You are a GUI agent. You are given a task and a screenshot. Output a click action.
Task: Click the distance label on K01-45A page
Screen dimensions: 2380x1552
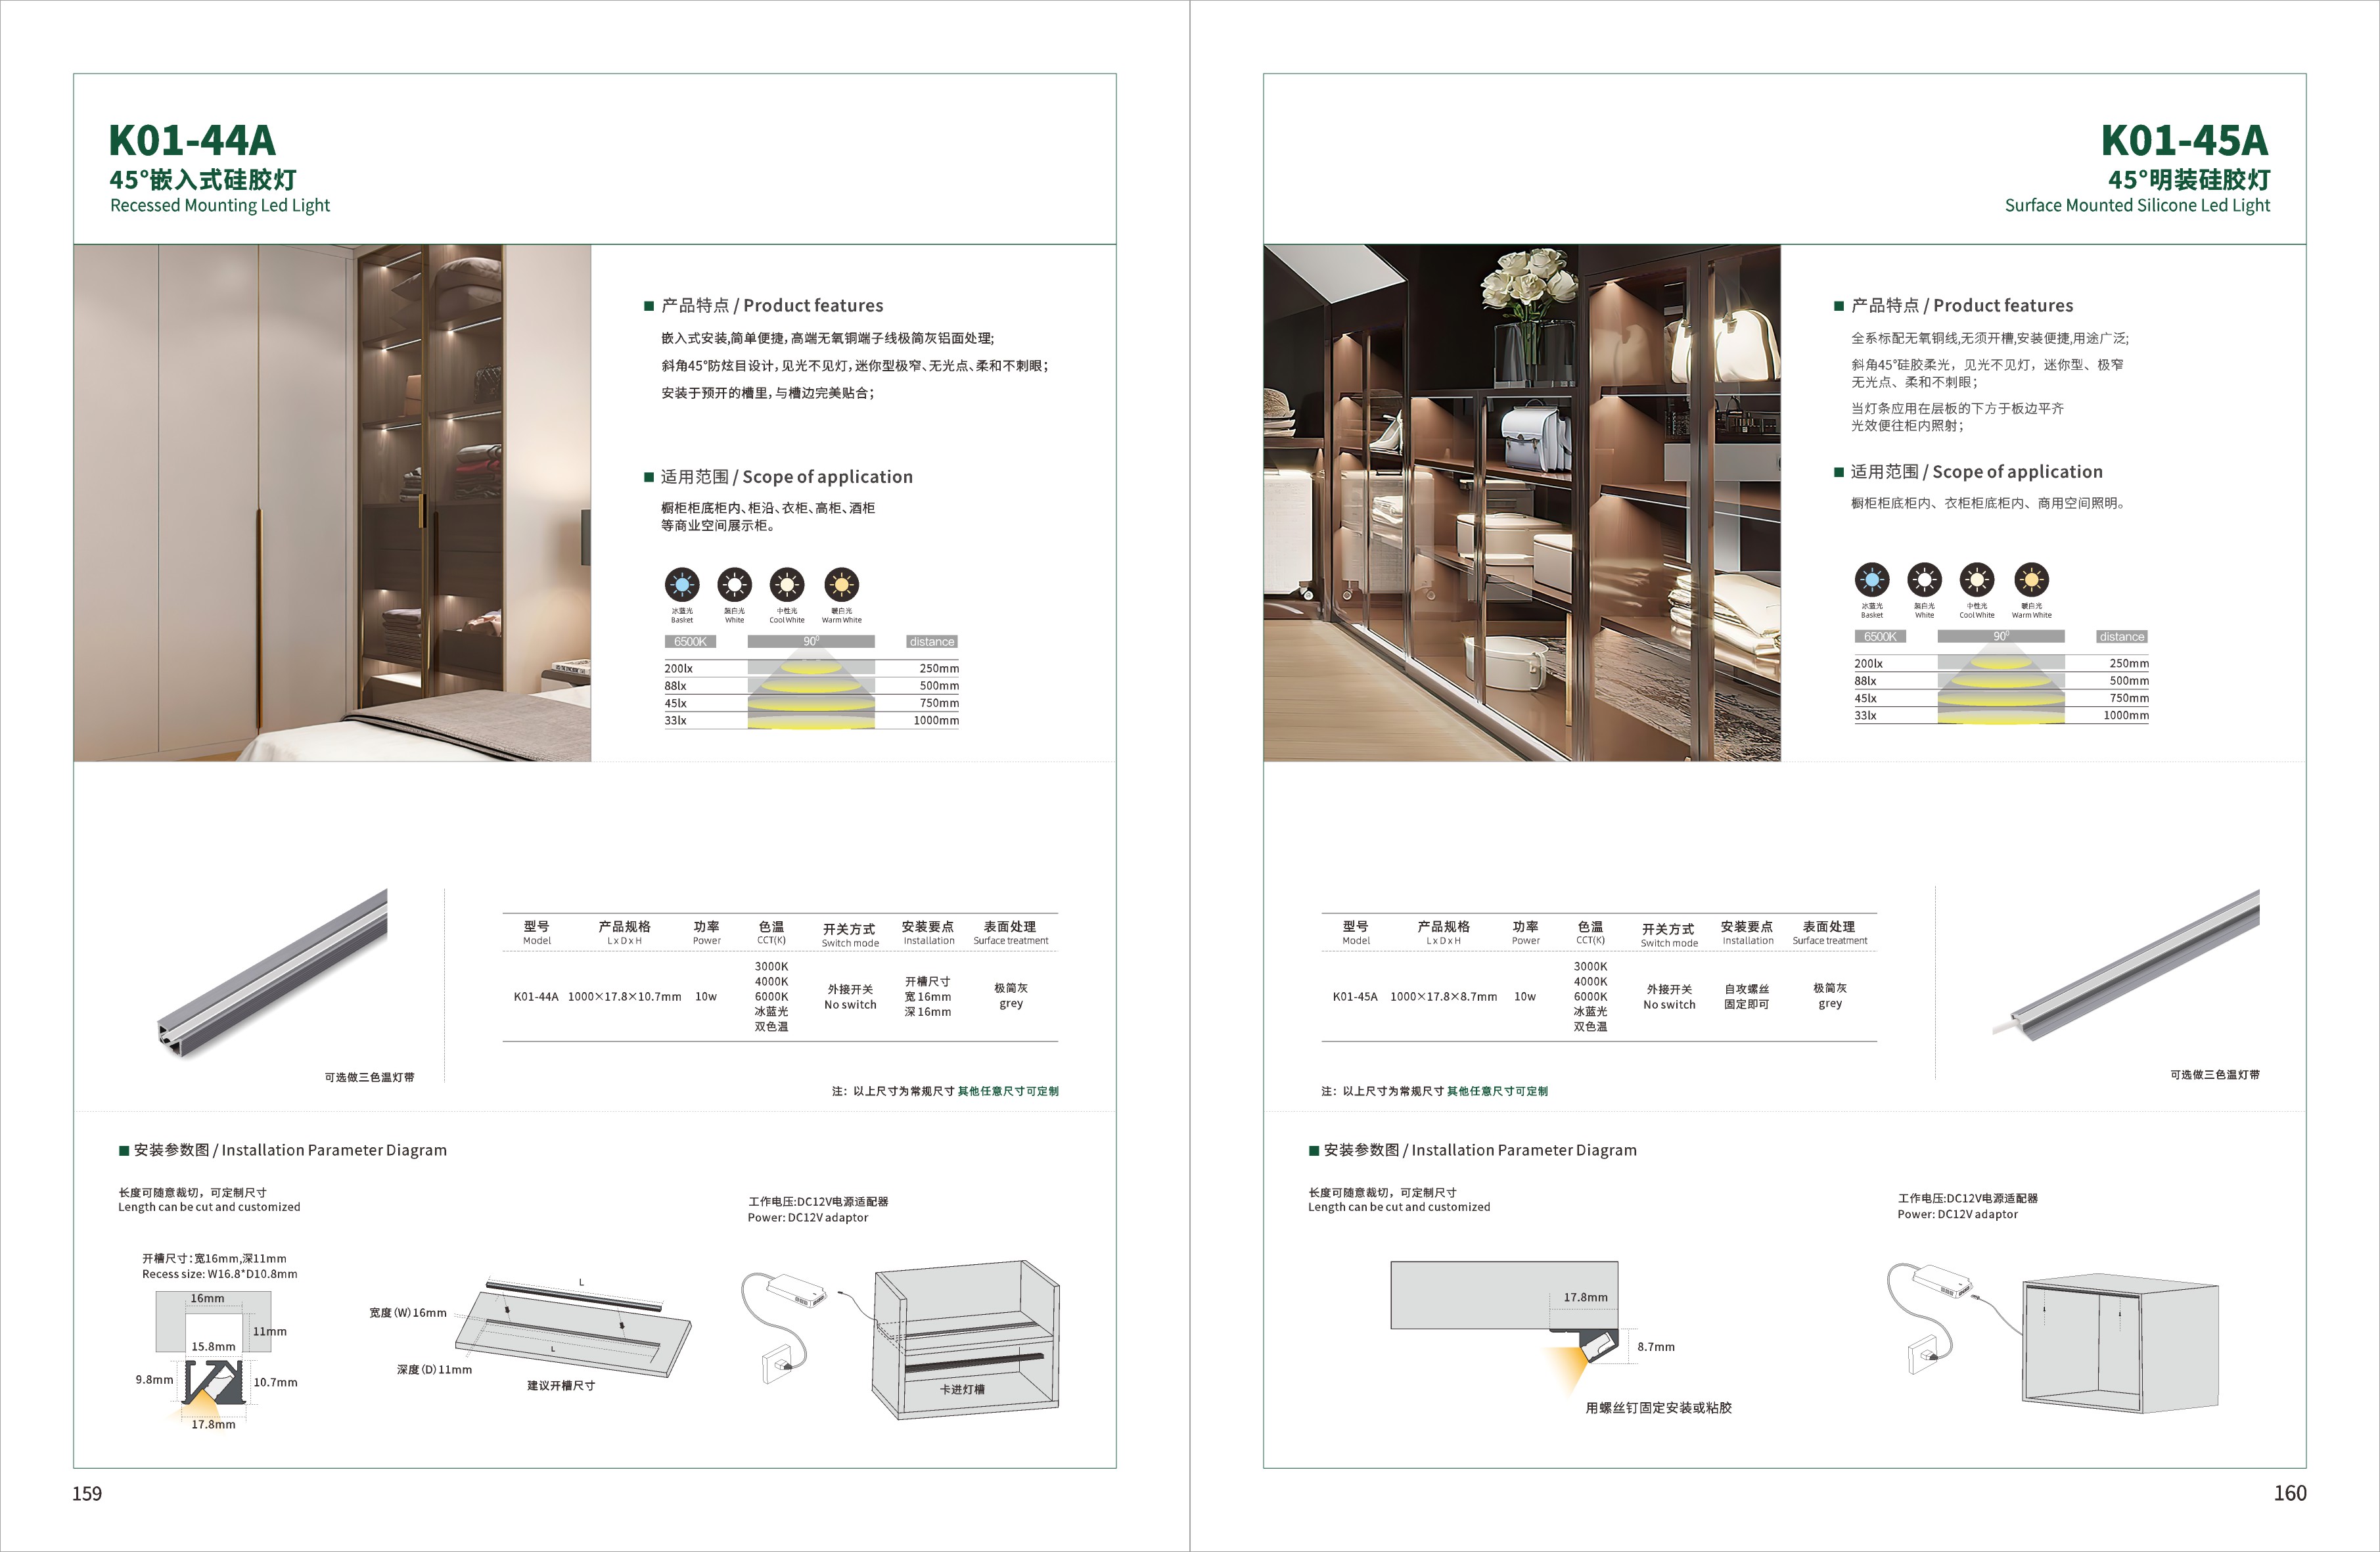[2121, 637]
